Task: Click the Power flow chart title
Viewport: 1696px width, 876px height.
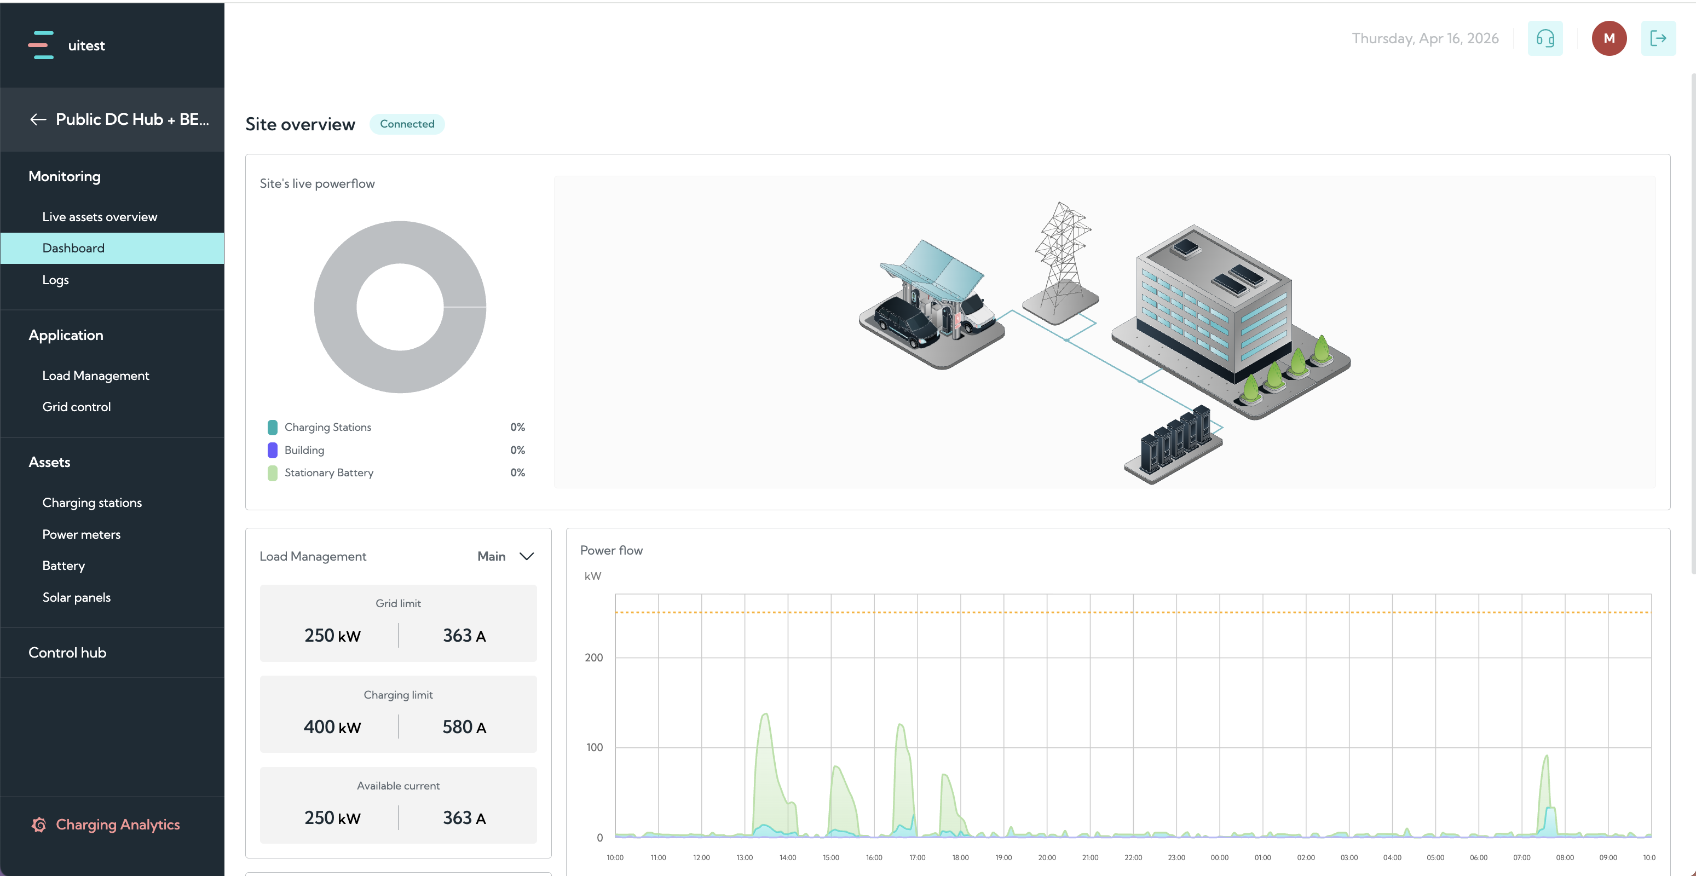Action: pos(611,550)
